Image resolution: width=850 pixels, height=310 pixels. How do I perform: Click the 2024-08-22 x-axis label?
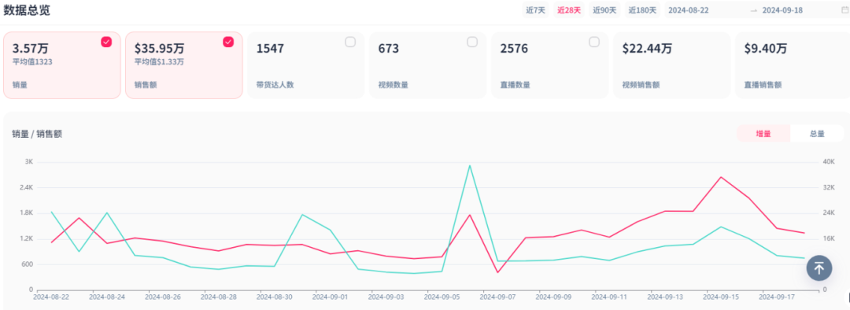tap(51, 297)
